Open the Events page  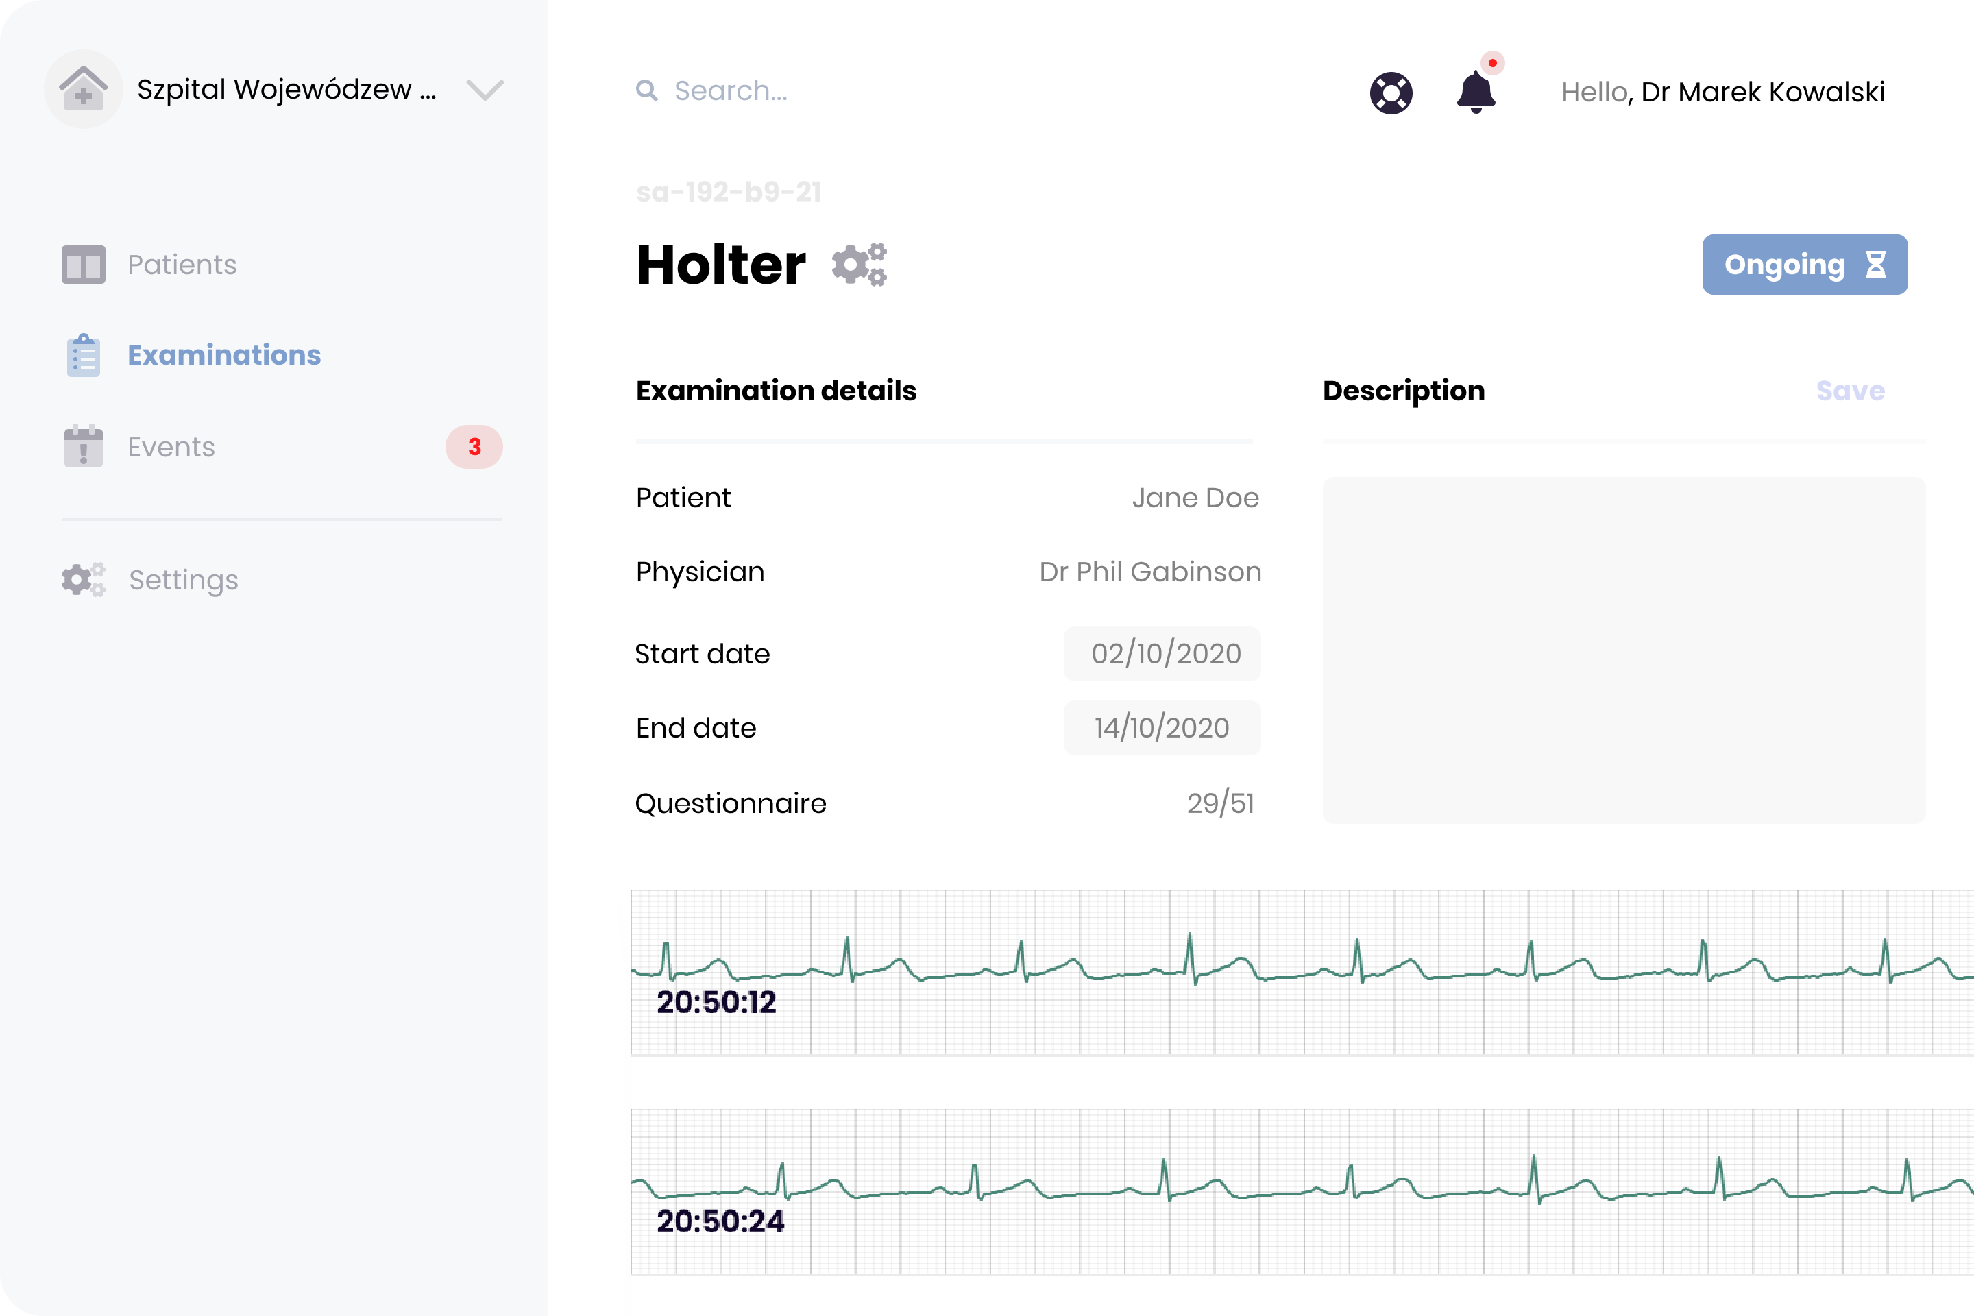(x=171, y=446)
